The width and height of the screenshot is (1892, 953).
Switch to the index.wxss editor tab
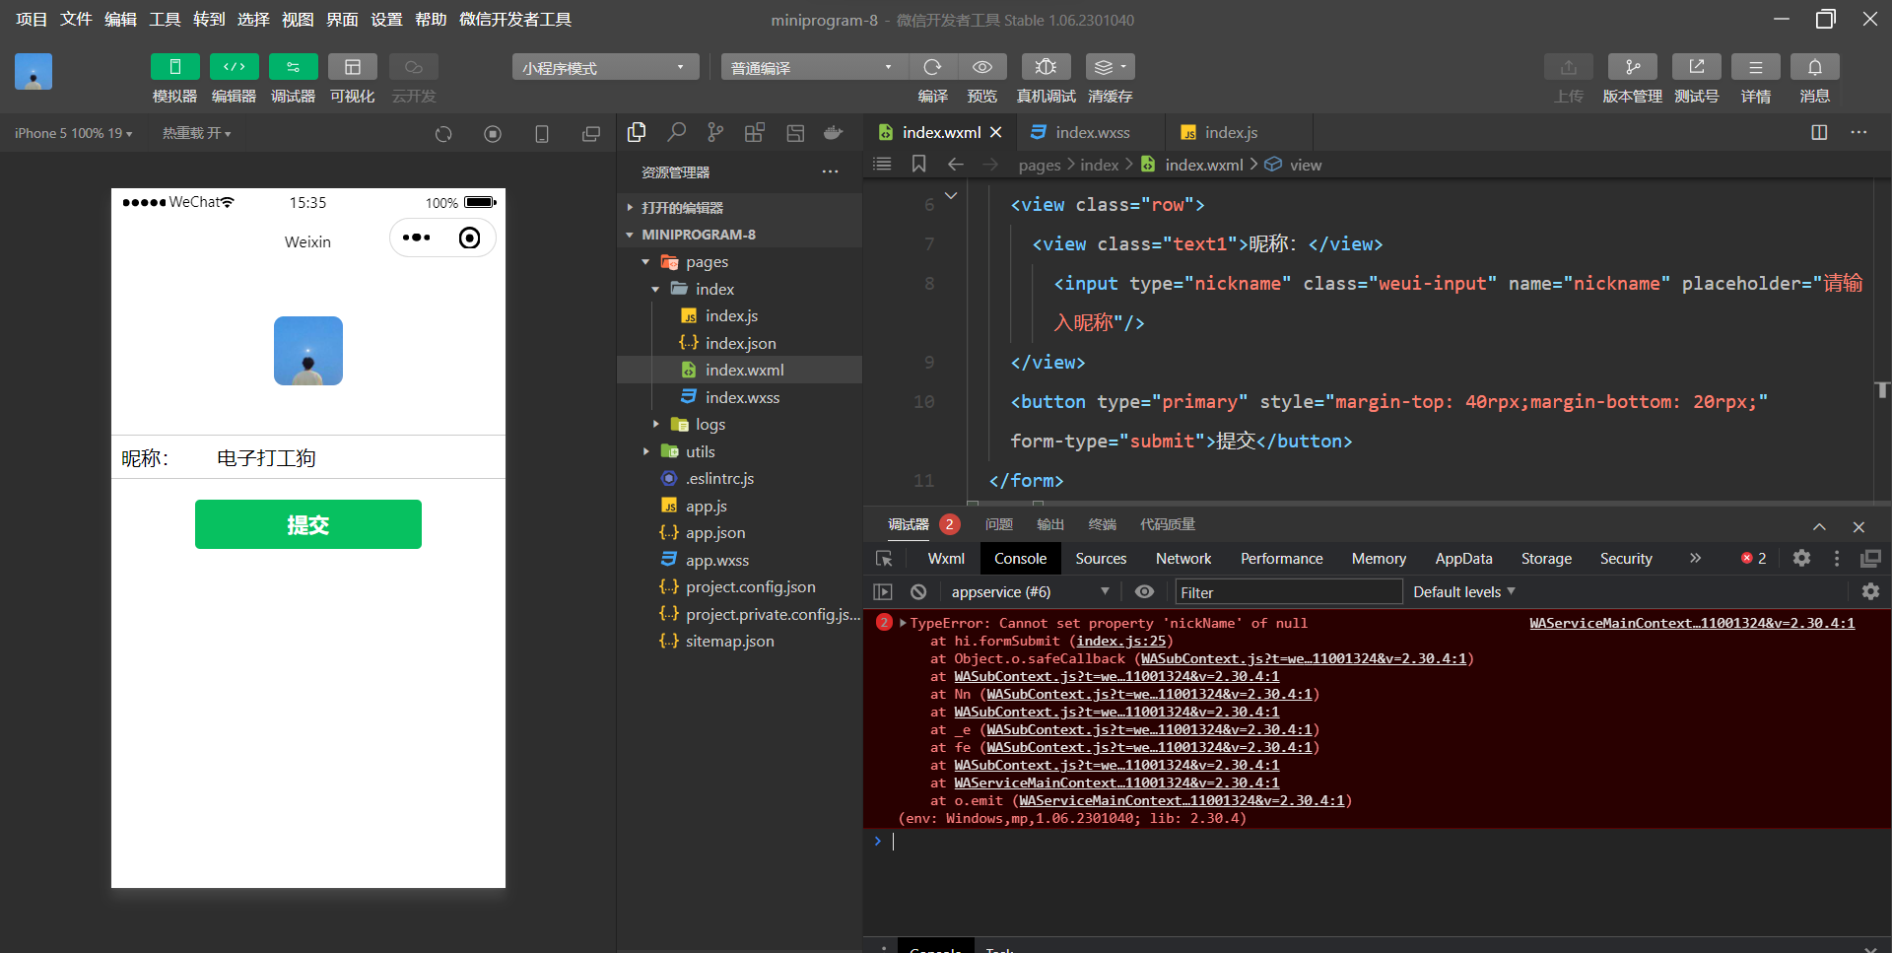[x=1089, y=132]
